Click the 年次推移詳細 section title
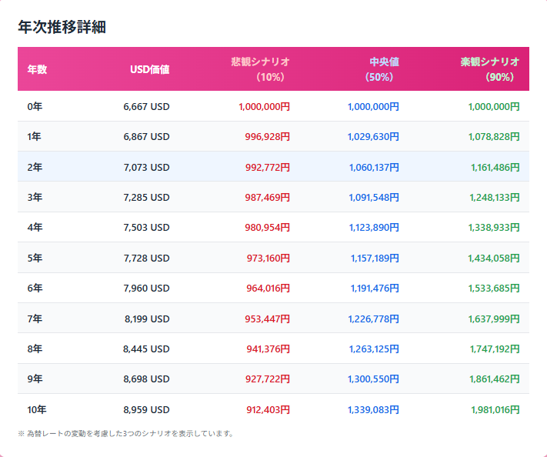 62,27
